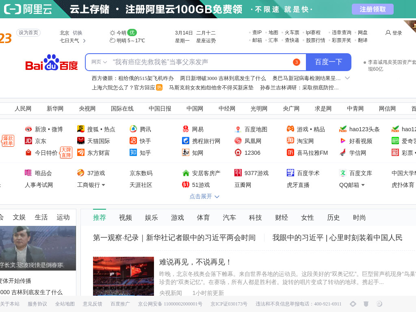
Task: Click the Baidu search input field
Action: (x=196, y=62)
